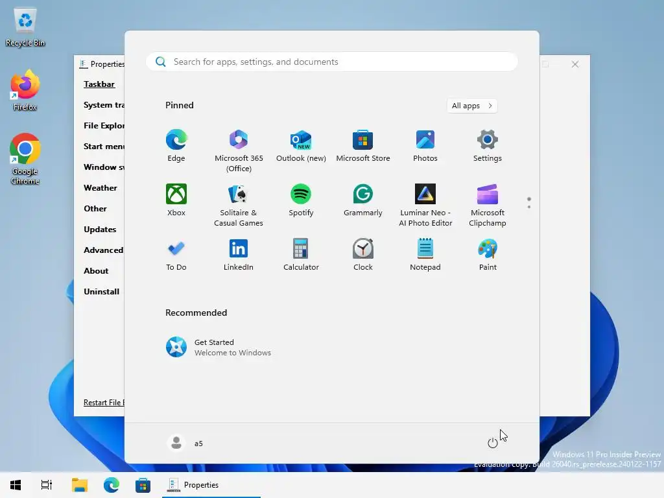Launch Microsoft 365 (Office) app
664x498 pixels.
(x=239, y=151)
